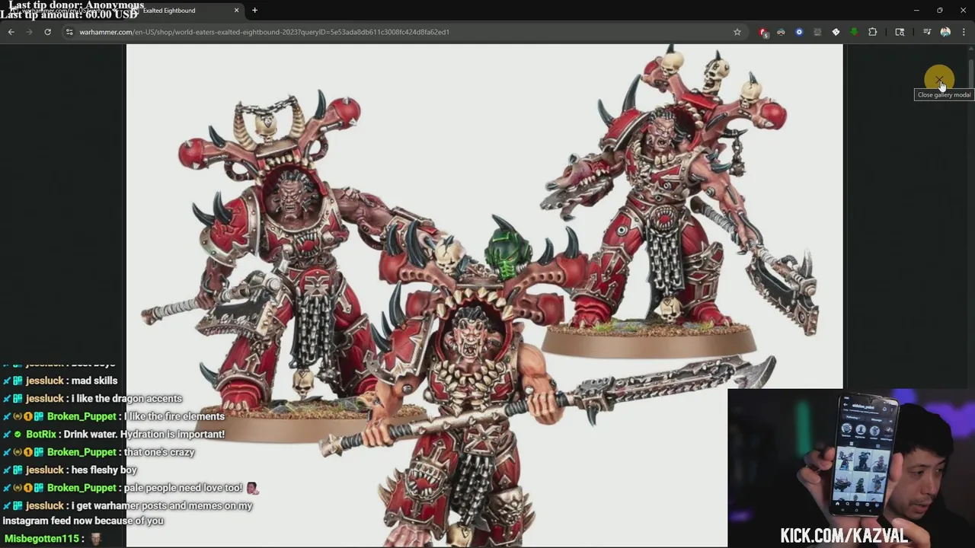View site information for warhammer.com
This screenshot has height=548, width=975.
[69, 32]
